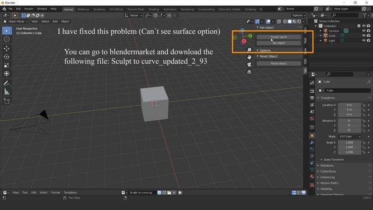
Task: Hide the Collection via its eye icon
Action: click(x=364, y=26)
